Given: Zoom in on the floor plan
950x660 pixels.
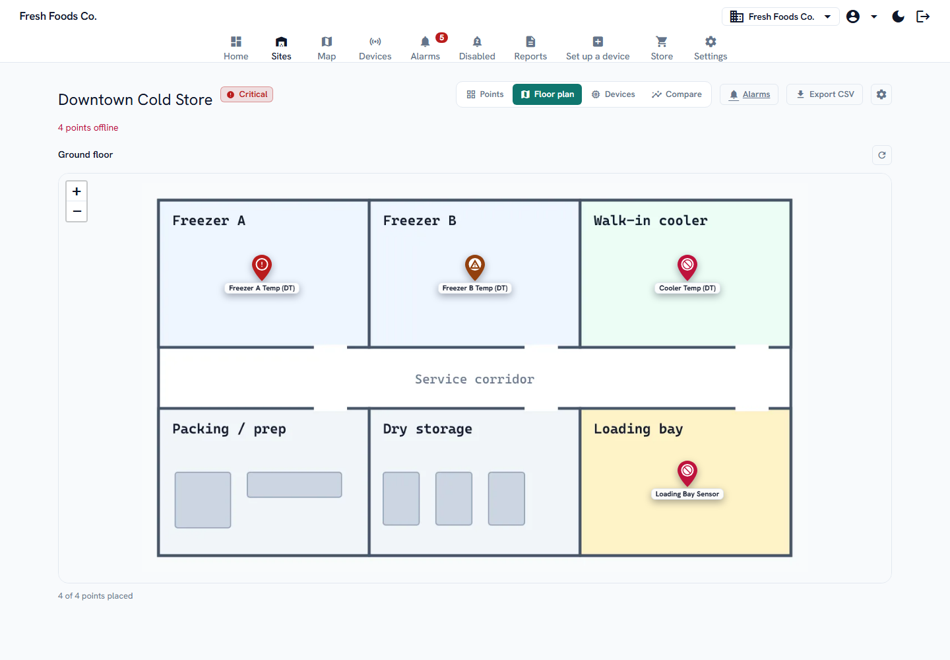Looking at the screenshot, I should (x=77, y=191).
